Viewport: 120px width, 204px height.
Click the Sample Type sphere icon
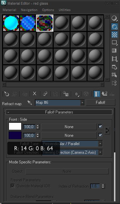[114, 18]
